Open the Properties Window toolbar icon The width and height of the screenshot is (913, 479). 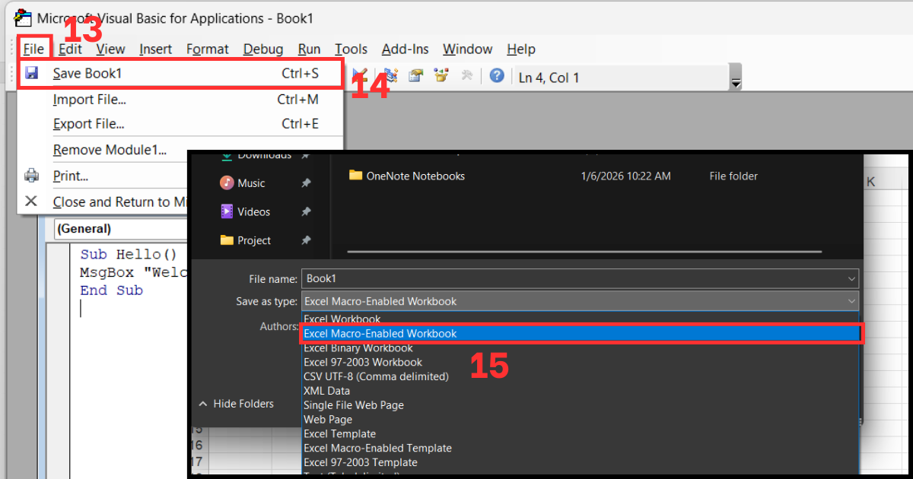[415, 76]
